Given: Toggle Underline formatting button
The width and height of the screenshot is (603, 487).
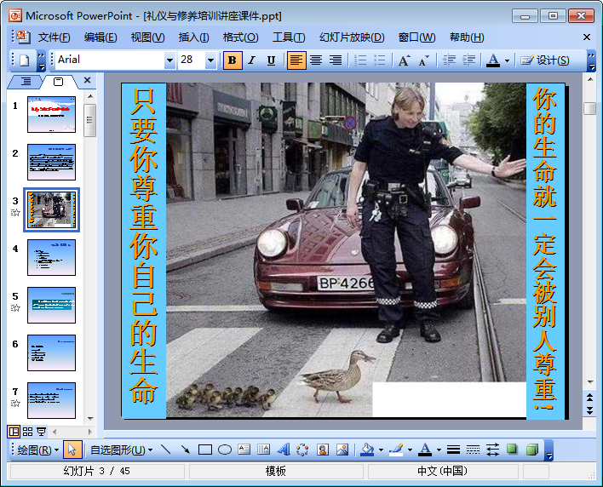Looking at the screenshot, I should point(272,60).
